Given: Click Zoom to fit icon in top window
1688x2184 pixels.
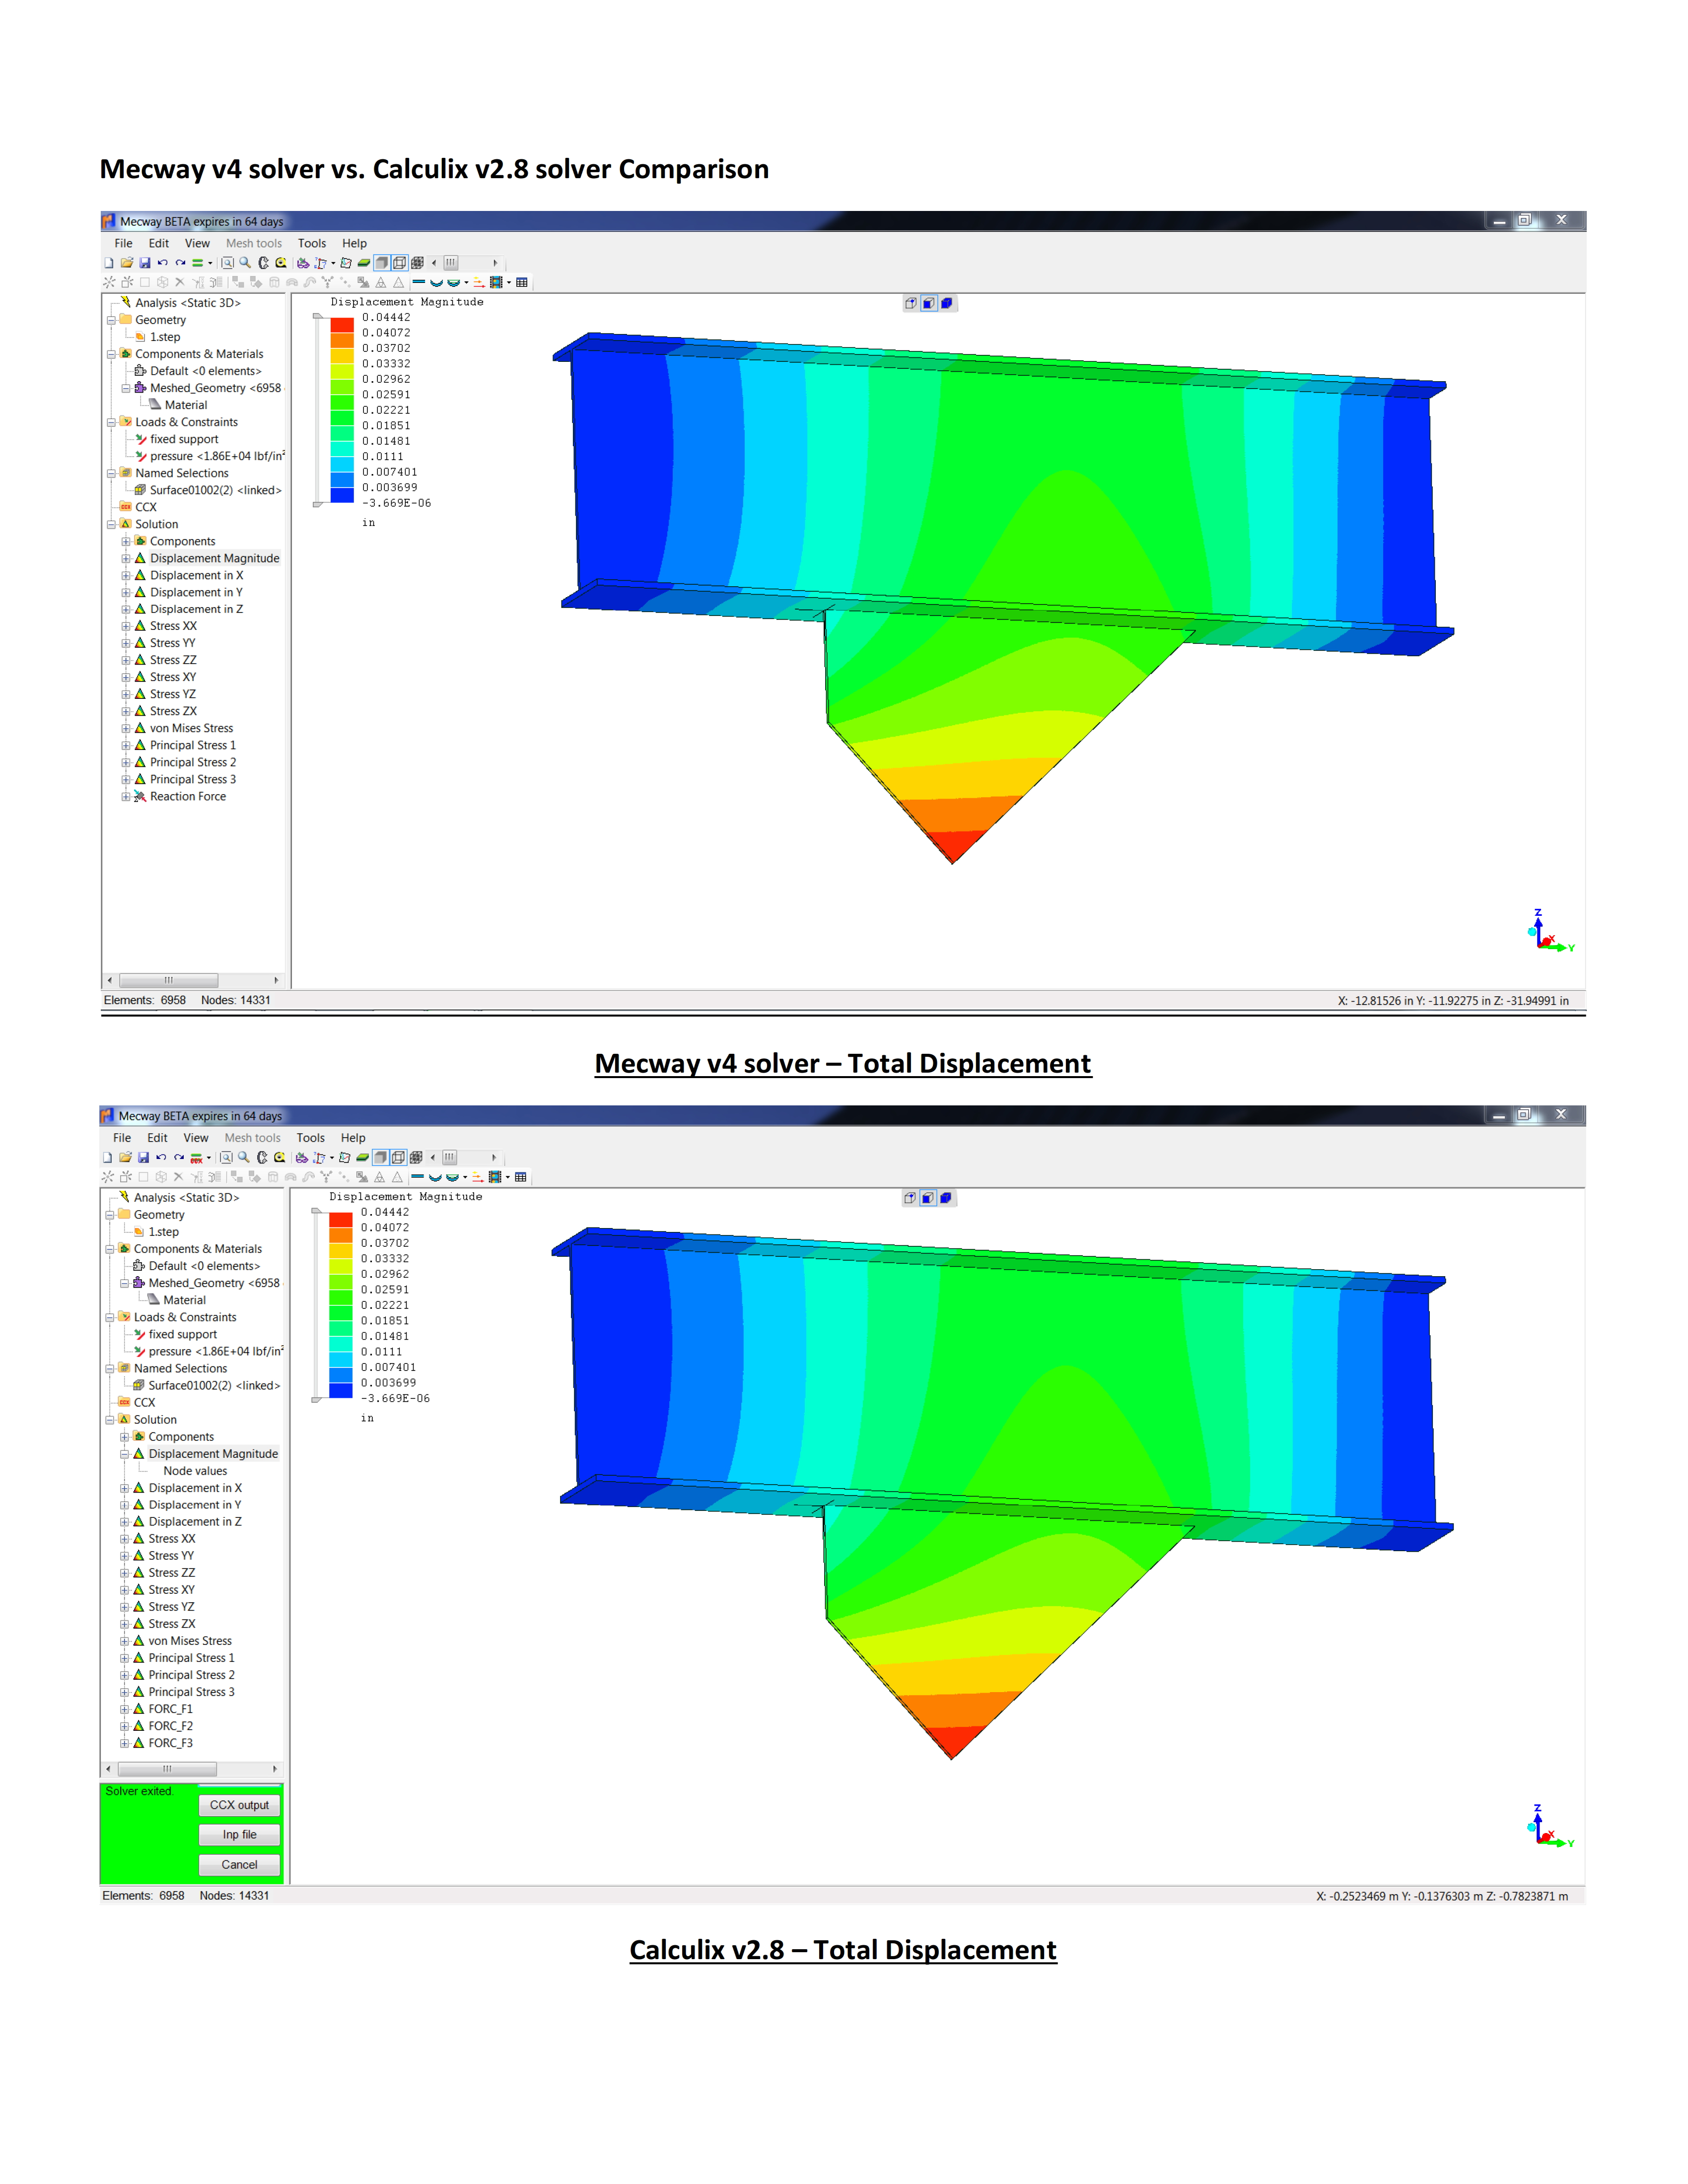Looking at the screenshot, I should 228,263.
